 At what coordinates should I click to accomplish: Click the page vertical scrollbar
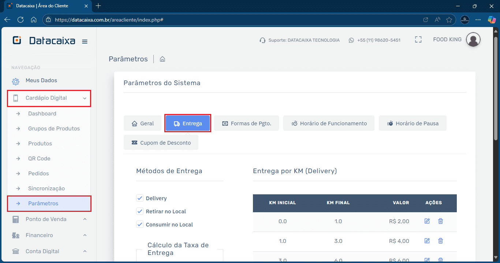[496, 88]
